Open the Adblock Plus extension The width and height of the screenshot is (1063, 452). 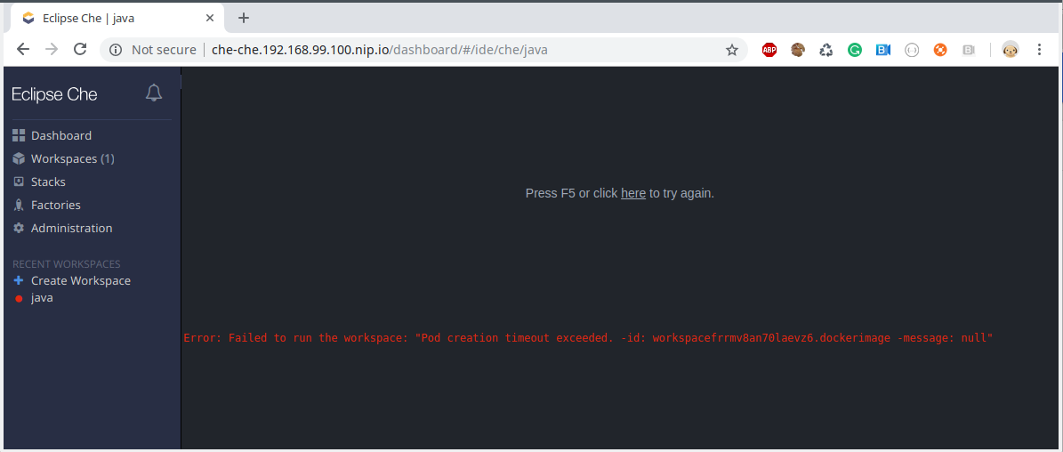coord(769,50)
